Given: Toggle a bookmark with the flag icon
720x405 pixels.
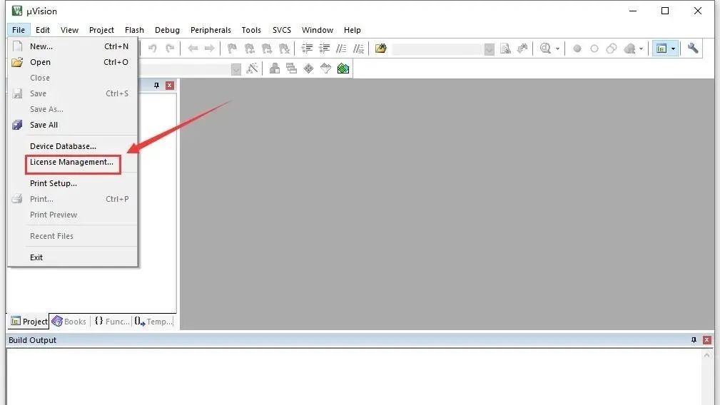Looking at the screenshot, I should 232,48.
